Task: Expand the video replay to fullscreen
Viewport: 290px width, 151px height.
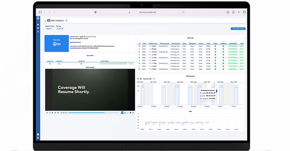Action: pyautogui.click(x=128, y=113)
